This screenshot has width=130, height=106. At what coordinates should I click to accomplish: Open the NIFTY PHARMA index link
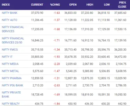pyautogui.click(x=12, y=78)
